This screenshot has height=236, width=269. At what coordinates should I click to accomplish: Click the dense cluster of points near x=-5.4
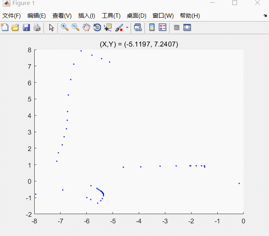[102, 192]
